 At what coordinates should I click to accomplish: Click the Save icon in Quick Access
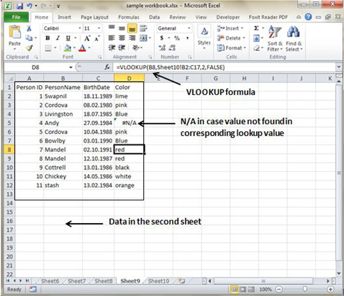click(20, 6)
